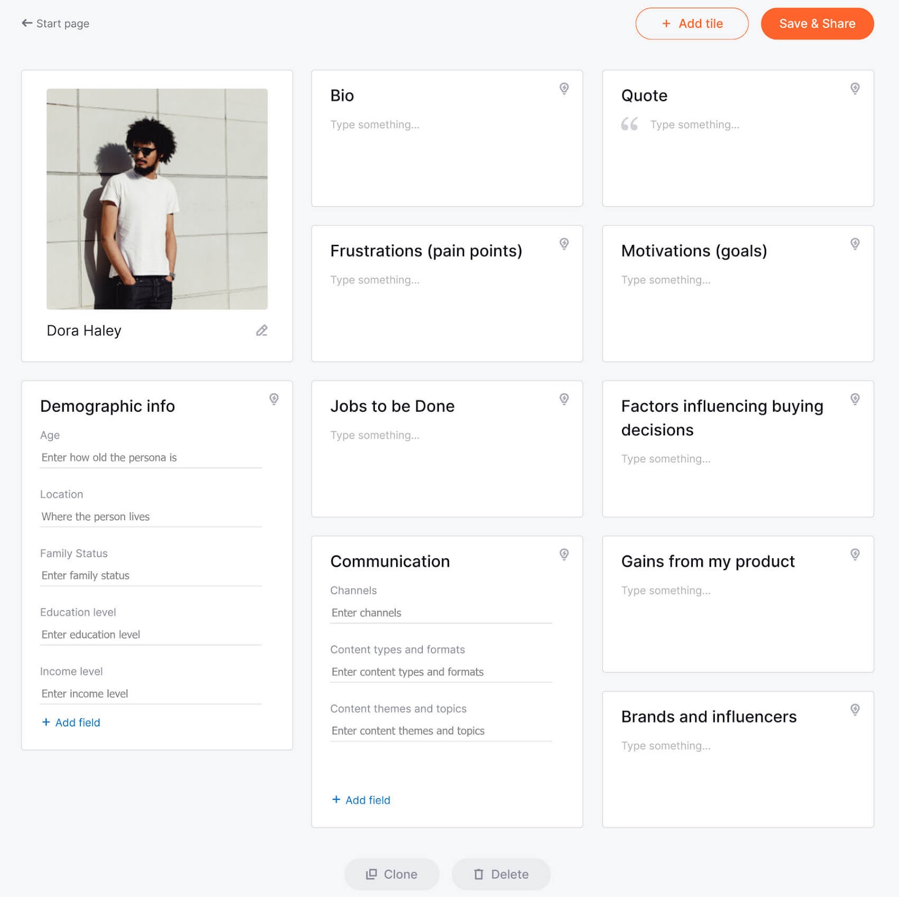Open the Gains from my product lightbulb

pos(855,554)
